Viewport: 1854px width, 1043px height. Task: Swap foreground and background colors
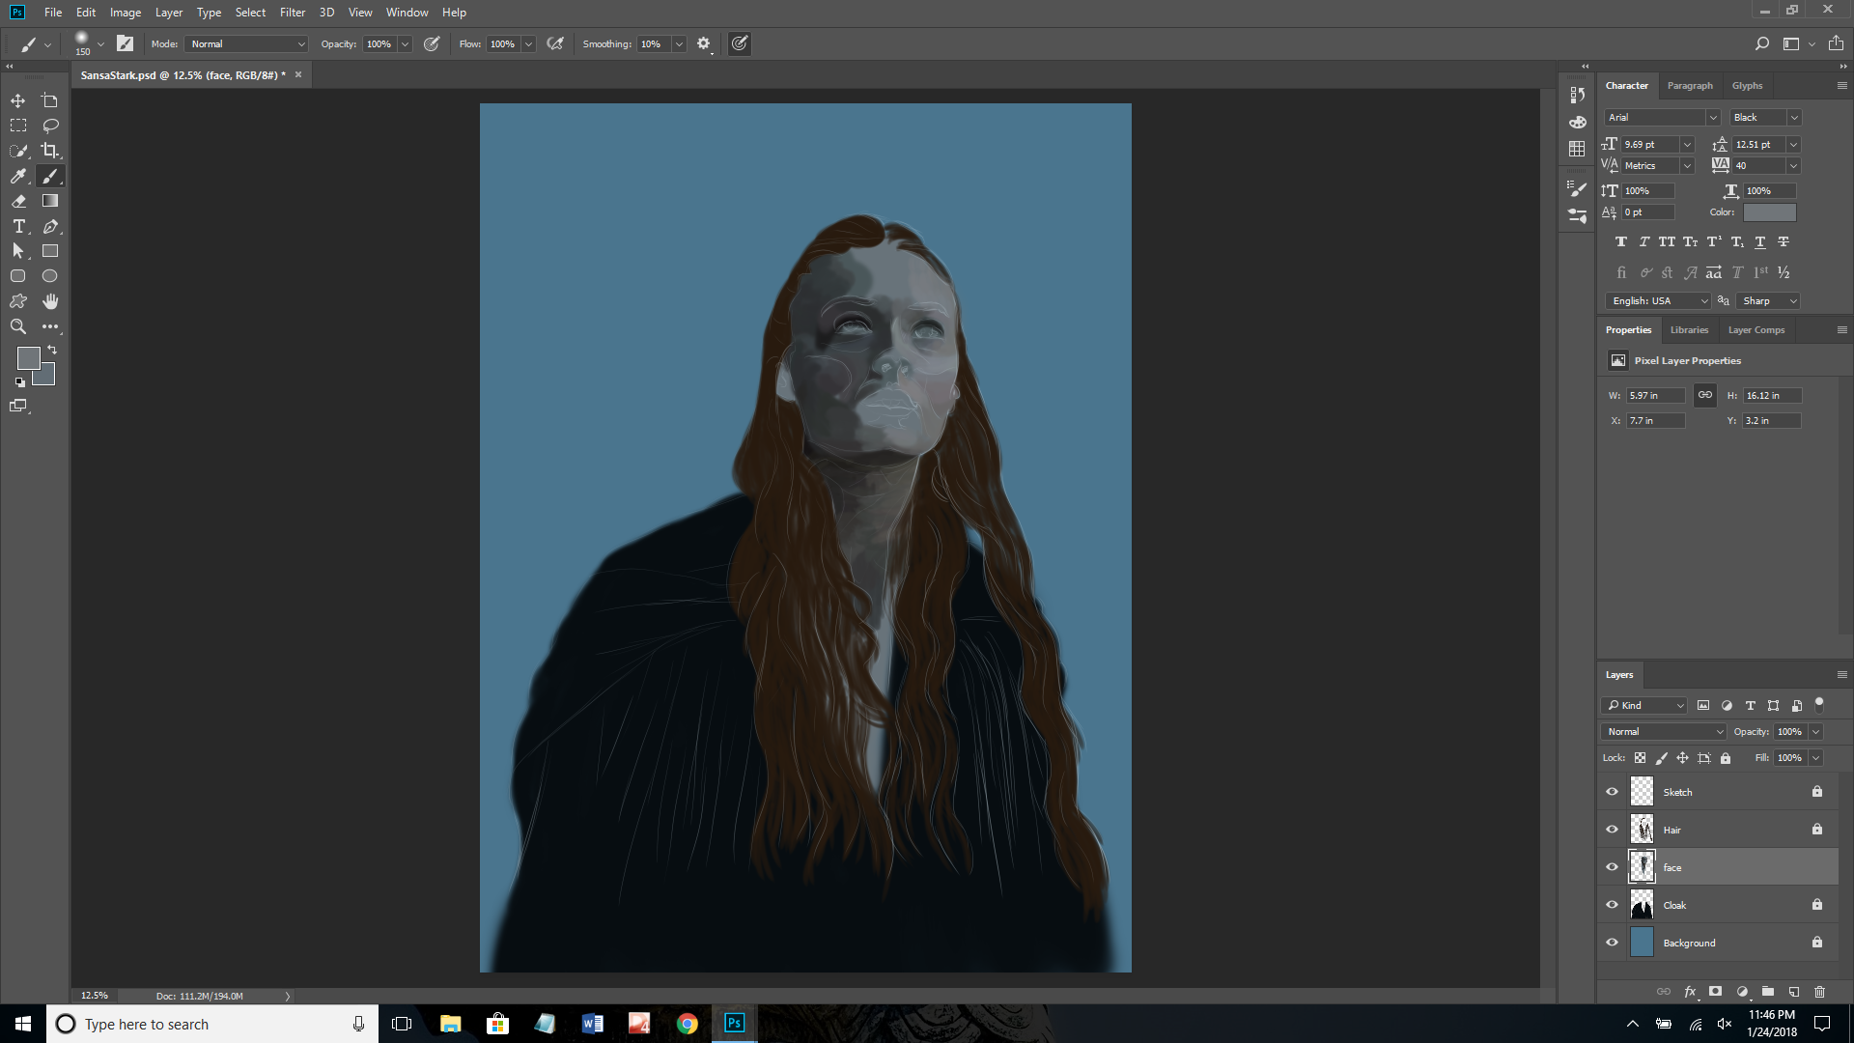click(x=52, y=350)
